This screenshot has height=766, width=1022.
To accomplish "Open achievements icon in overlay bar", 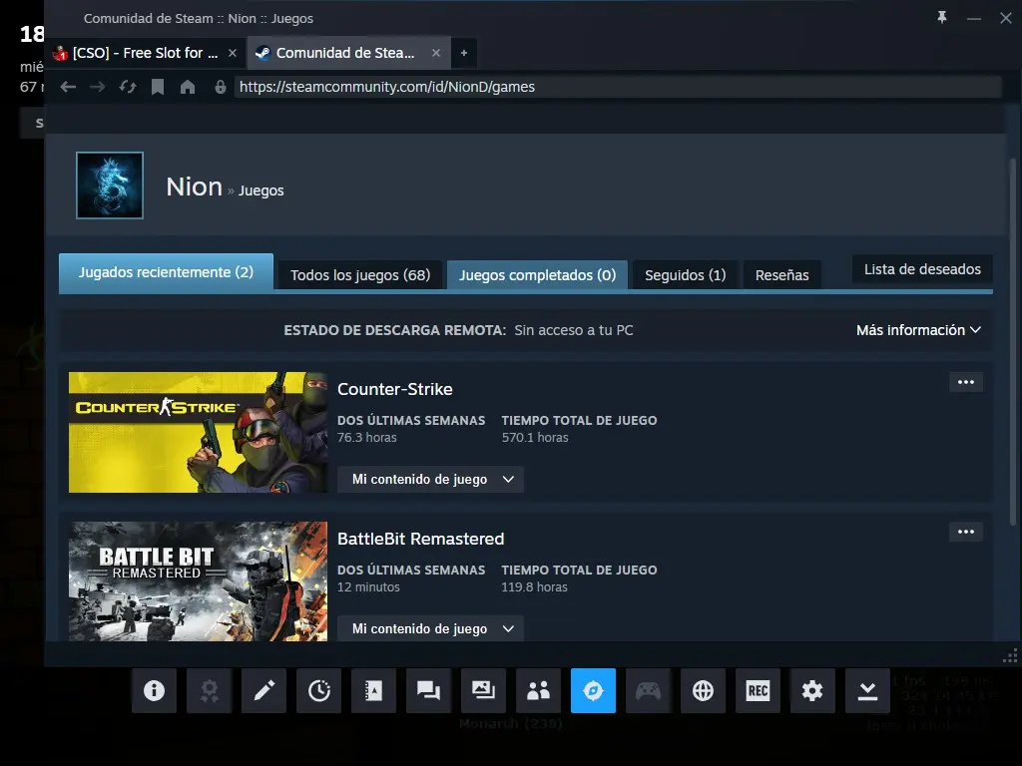I will 210,690.
